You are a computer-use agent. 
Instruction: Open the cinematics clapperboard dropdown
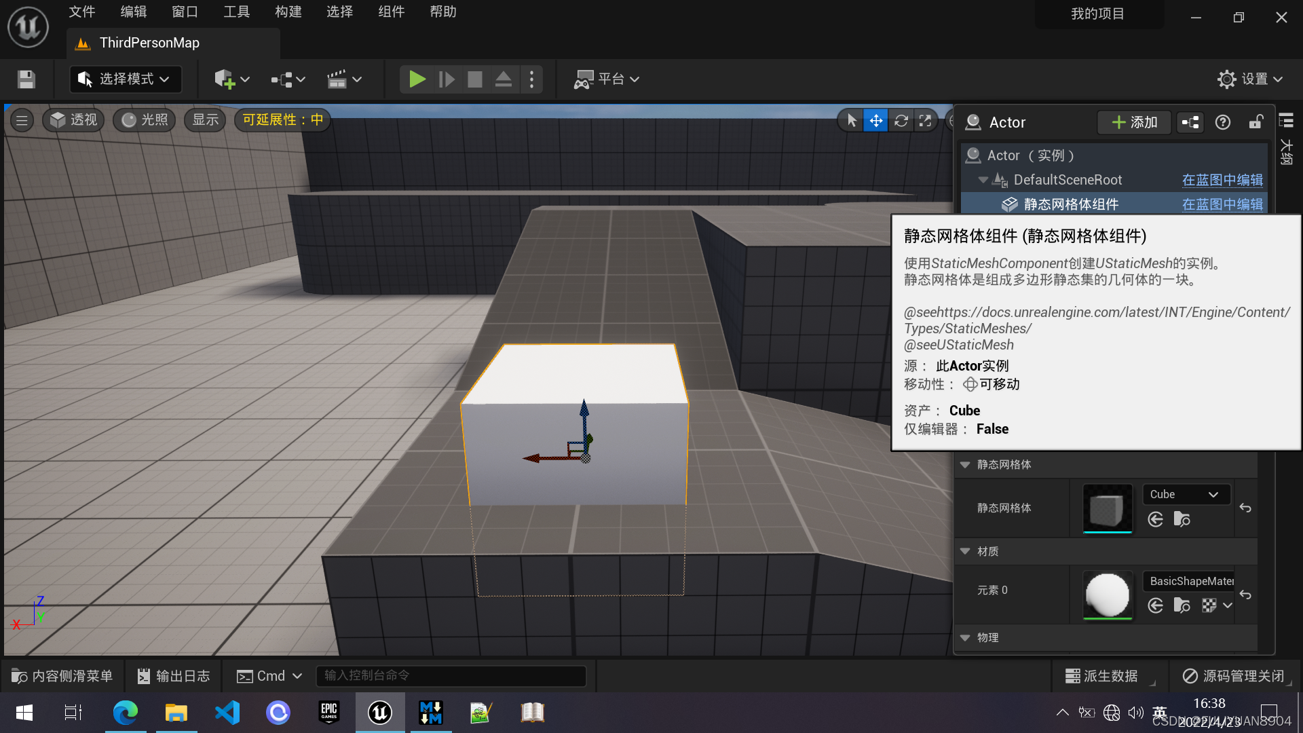click(x=344, y=79)
